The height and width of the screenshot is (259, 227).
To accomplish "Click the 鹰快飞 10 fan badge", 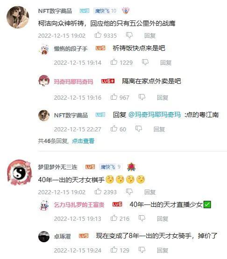I will click(106, 11).
